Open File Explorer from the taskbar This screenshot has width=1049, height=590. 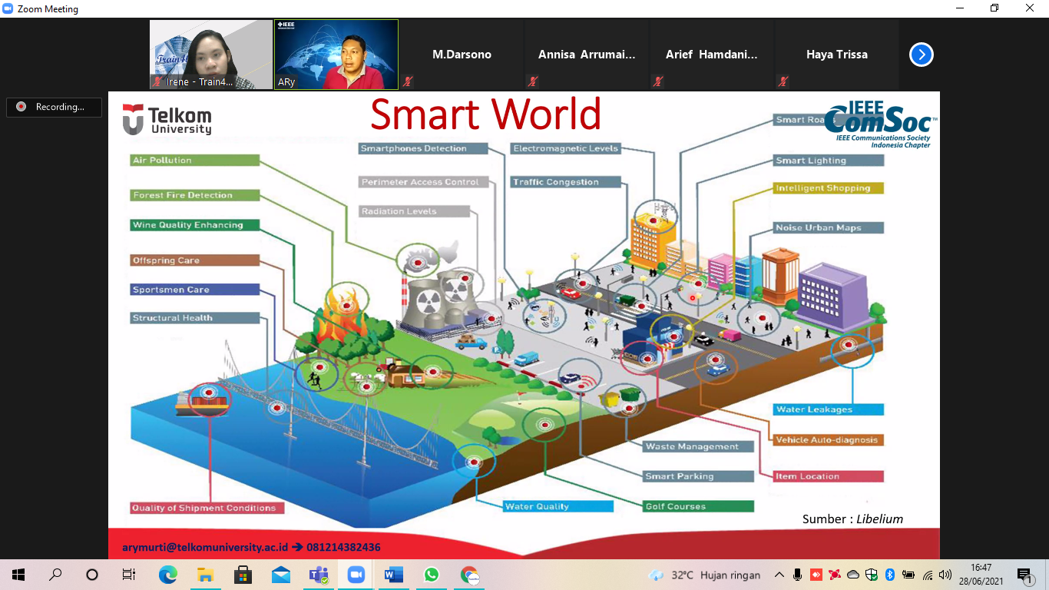(x=205, y=575)
